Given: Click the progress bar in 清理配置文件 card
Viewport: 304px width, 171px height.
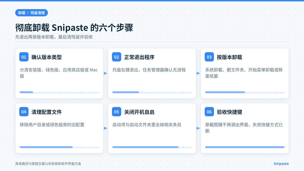Looking at the screenshot, I should click(x=59, y=147).
